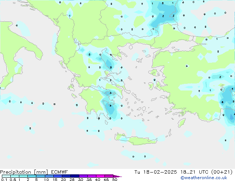The width and height of the screenshot is (235, 181).
Task: Select the legend label 30
Action: pyautogui.click(x=80, y=180)
